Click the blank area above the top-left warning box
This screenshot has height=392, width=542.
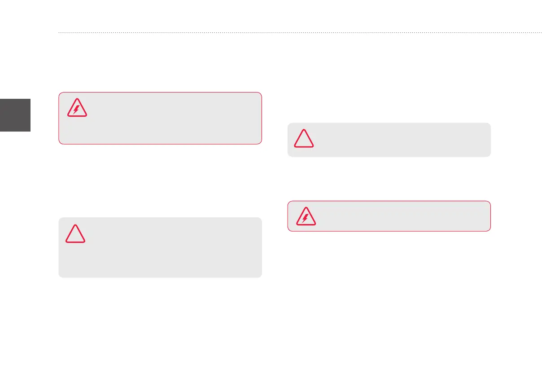(160, 63)
